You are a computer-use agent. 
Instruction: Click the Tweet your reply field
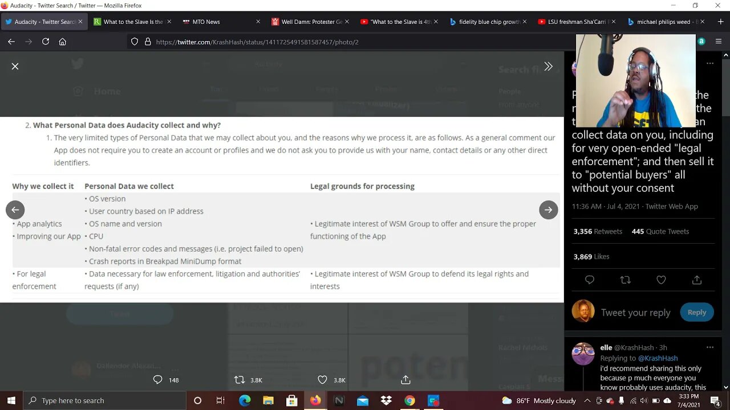[636, 312]
